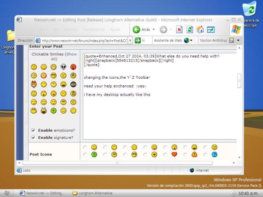
Task: Insert the grey alien smiley
Action: click(x=63, y=67)
